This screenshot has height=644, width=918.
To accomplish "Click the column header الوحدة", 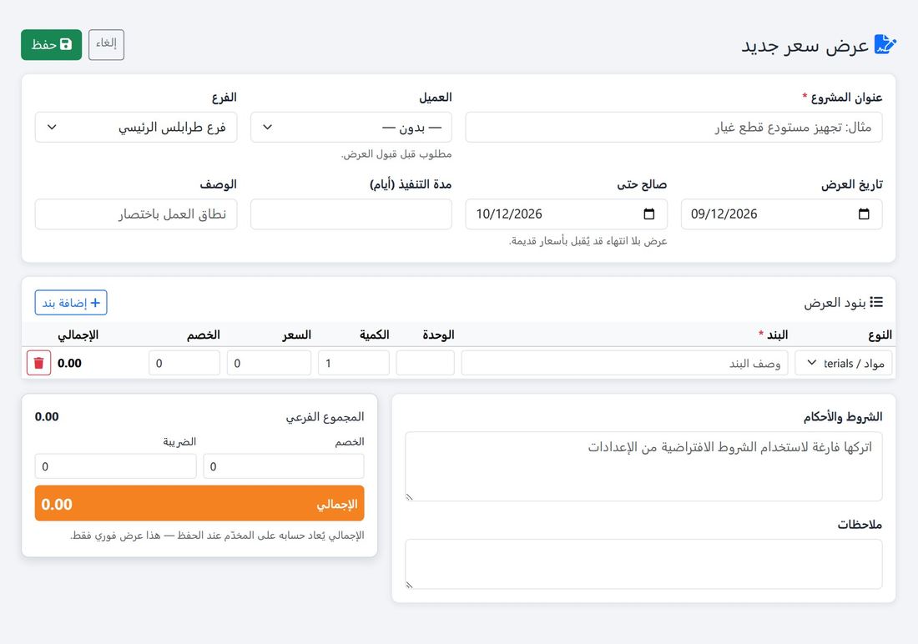I will click(x=438, y=335).
